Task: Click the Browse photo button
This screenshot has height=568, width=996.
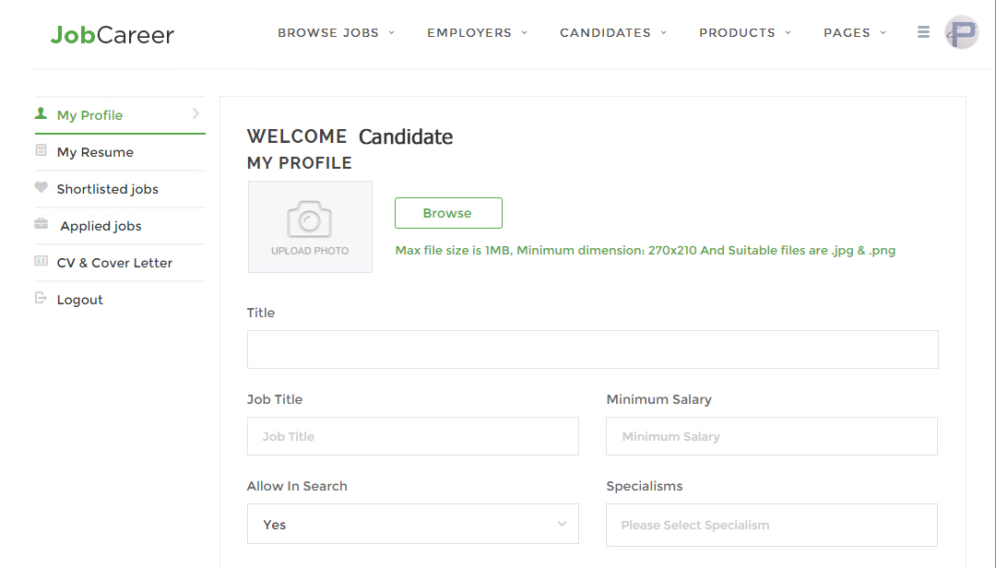Action: 448,213
